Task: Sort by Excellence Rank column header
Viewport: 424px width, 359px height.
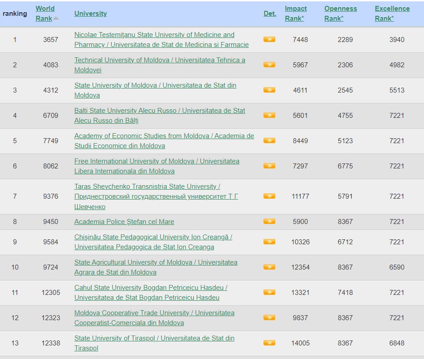Action: 392,14
